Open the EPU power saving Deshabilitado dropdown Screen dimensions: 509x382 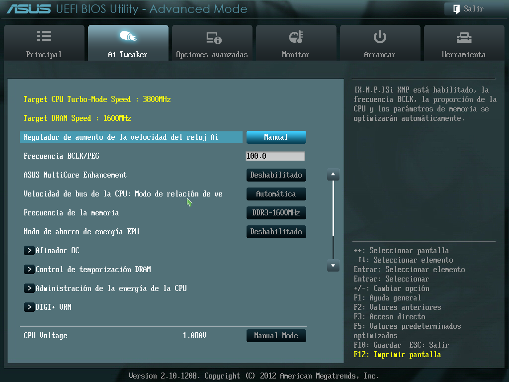[276, 232]
